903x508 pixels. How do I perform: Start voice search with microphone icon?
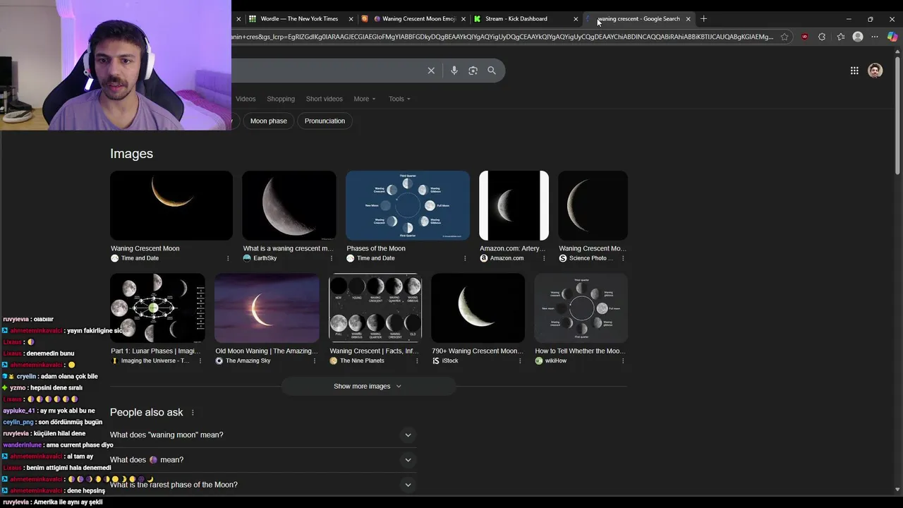point(454,71)
